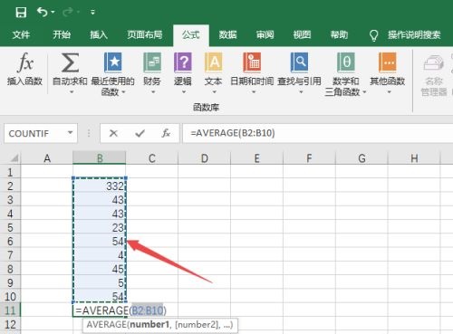Select column F header
453x334 pixels.
point(309,158)
